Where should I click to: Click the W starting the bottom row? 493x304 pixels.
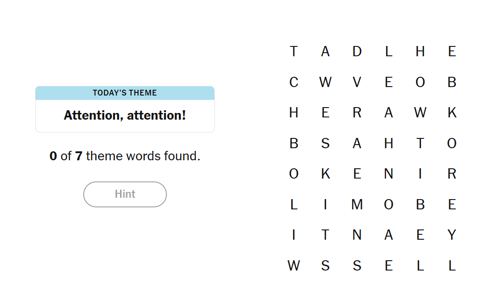294,265
